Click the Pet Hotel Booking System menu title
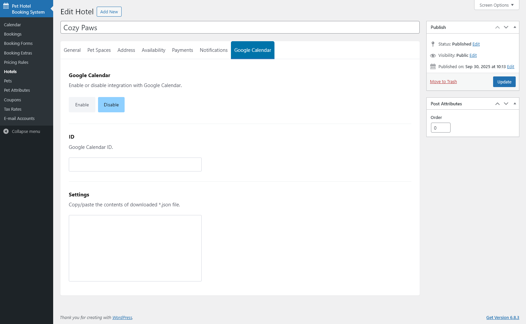The width and height of the screenshot is (526, 324). click(x=28, y=9)
